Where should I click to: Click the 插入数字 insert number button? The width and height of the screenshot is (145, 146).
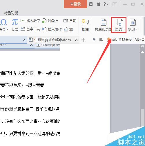[x=30, y=21]
